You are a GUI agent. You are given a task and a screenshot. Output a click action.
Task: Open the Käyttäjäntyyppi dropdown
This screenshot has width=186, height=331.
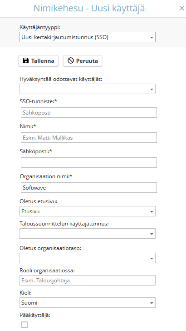88,37
